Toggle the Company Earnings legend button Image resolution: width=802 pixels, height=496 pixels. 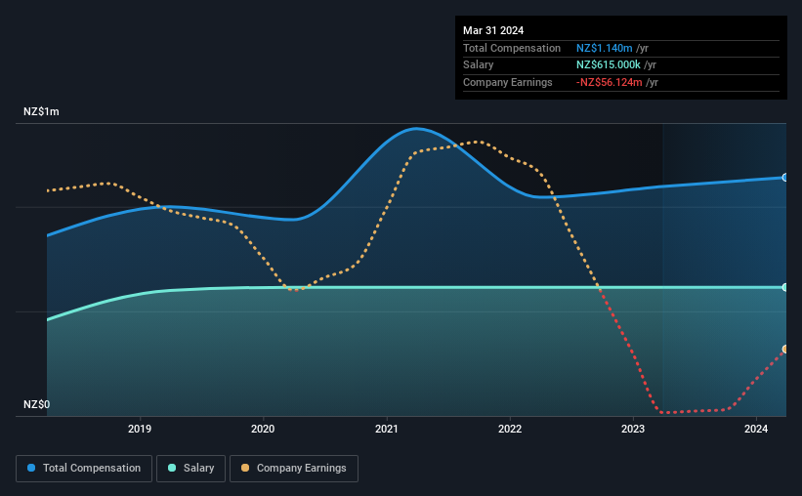[x=294, y=469]
